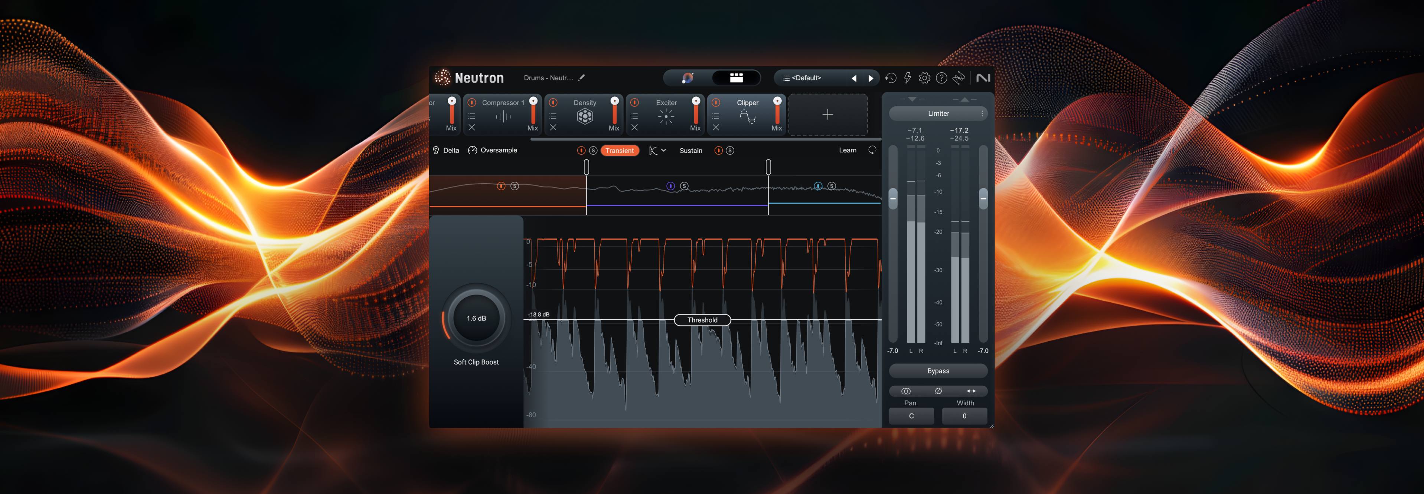
Task: Click the reset circular arrow icon
Action: tap(872, 150)
